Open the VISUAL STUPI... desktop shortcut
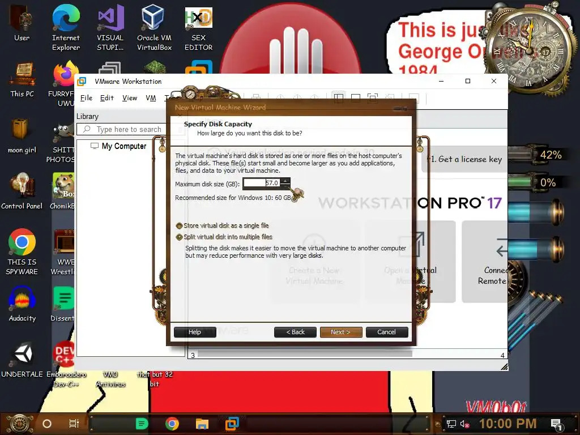This screenshot has width=580, height=435. pos(110,27)
